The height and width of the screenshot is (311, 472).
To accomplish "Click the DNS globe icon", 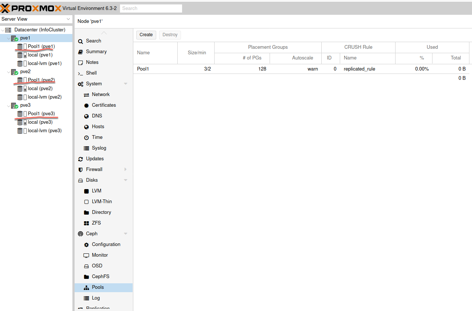I will [x=86, y=116].
